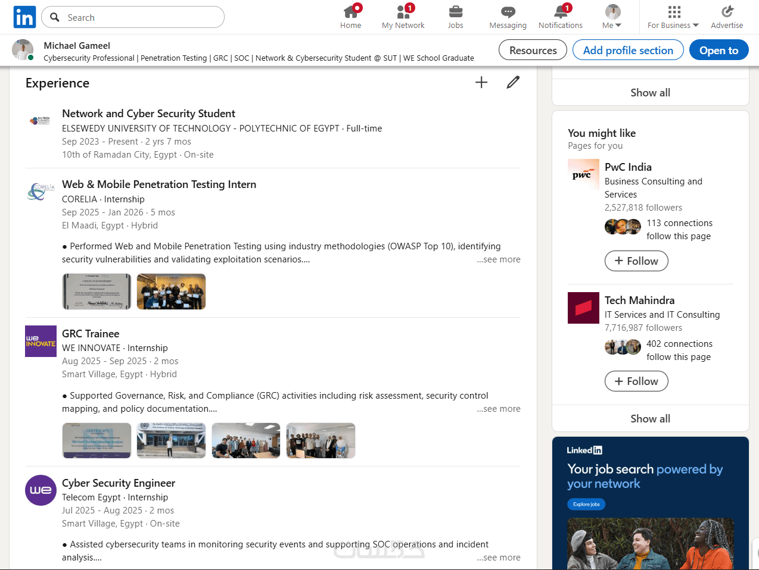This screenshot has height=570, width=759.
Task: Click Add profile section button
Action: click(628, 51)
